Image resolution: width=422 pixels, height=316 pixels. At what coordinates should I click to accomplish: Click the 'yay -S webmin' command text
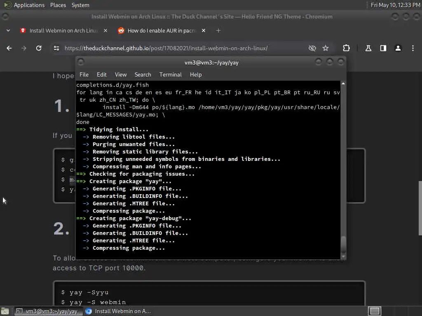pyautogui.click(x=97, y=302)
